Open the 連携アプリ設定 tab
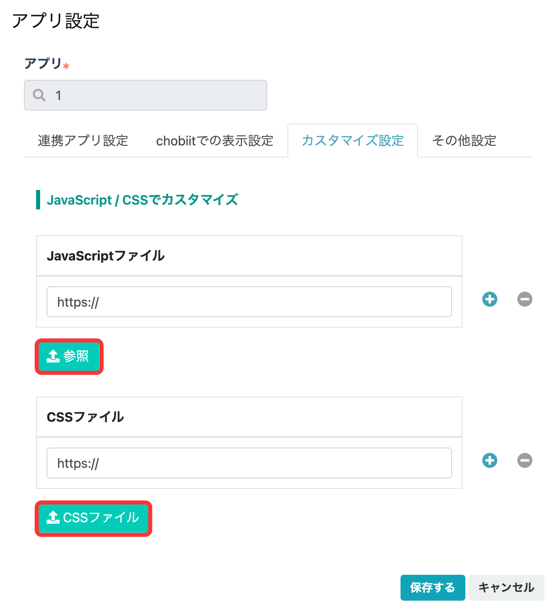This screenshot has width=557, height=610. [83, 141]
